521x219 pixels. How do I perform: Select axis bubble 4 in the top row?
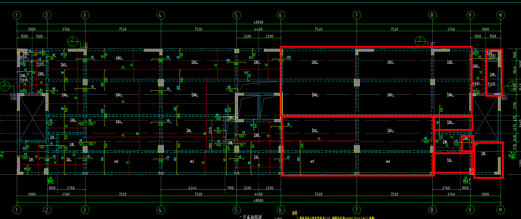(x=160, y=15)
